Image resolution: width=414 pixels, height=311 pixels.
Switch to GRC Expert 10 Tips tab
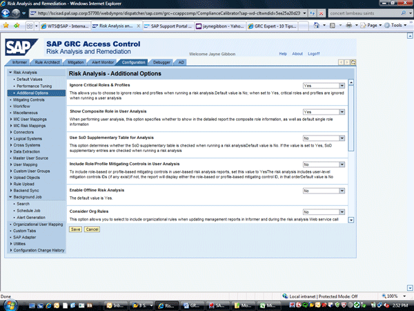coord(273,26)
